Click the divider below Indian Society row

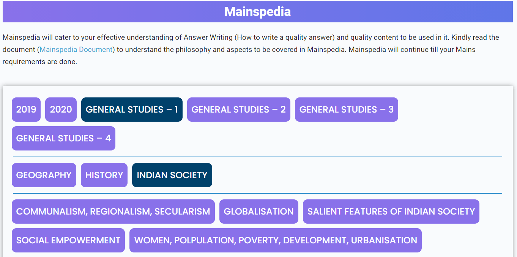point(257,193)
